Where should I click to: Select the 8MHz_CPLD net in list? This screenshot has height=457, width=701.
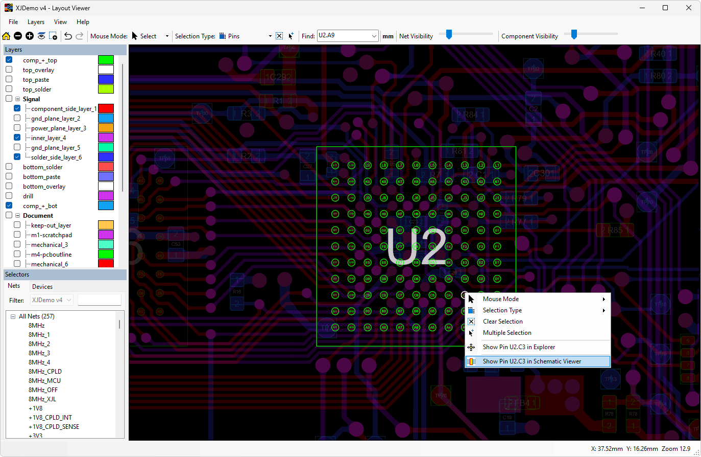(x=45, y=372)
